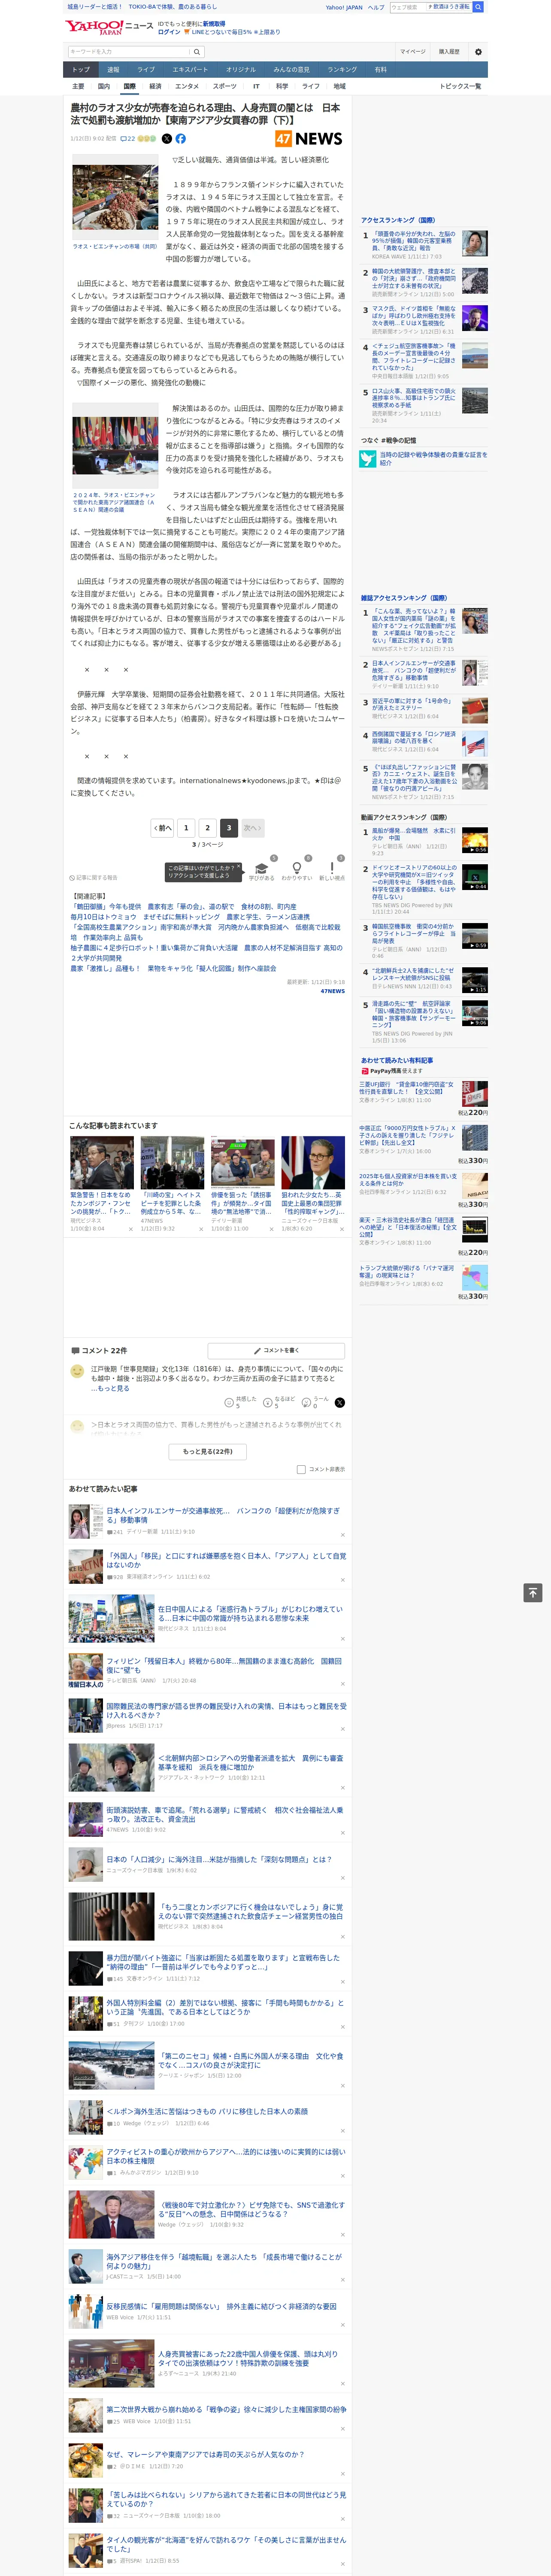Open 三菱UFJ銀行 paid article link
Screen dimensions: 551x2576
[406, 1088]
